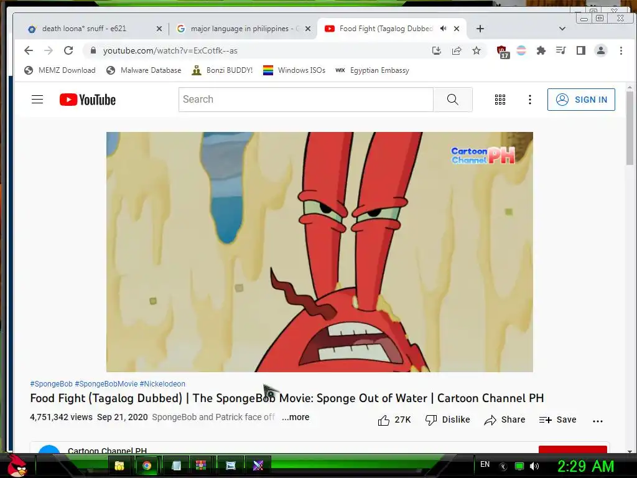The height and width of the screenshot is (478, 637).
Task: Click the scrollbar down arrow
Action: coord(630,451)
